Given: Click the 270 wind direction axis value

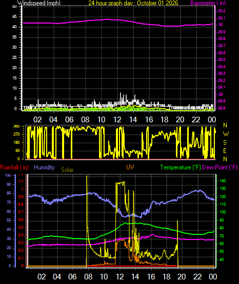Looking at the screenshot, I should [x=16, y=135].
